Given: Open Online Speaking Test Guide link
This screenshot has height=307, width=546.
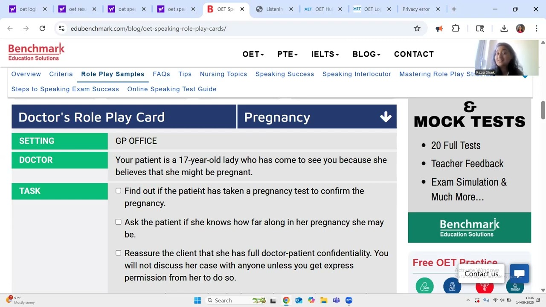Looking at the screenshot, I should tap(172, 89).
